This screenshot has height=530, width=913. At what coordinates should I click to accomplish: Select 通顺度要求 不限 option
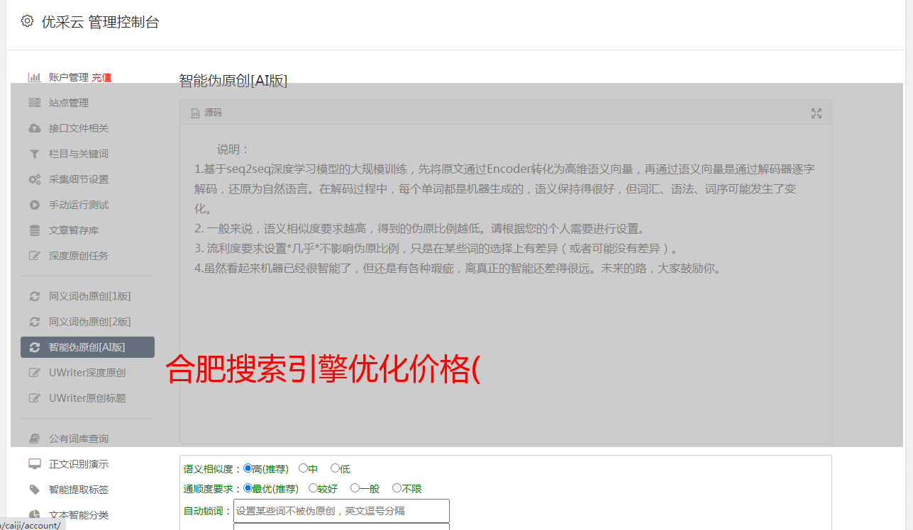point(397,488)
